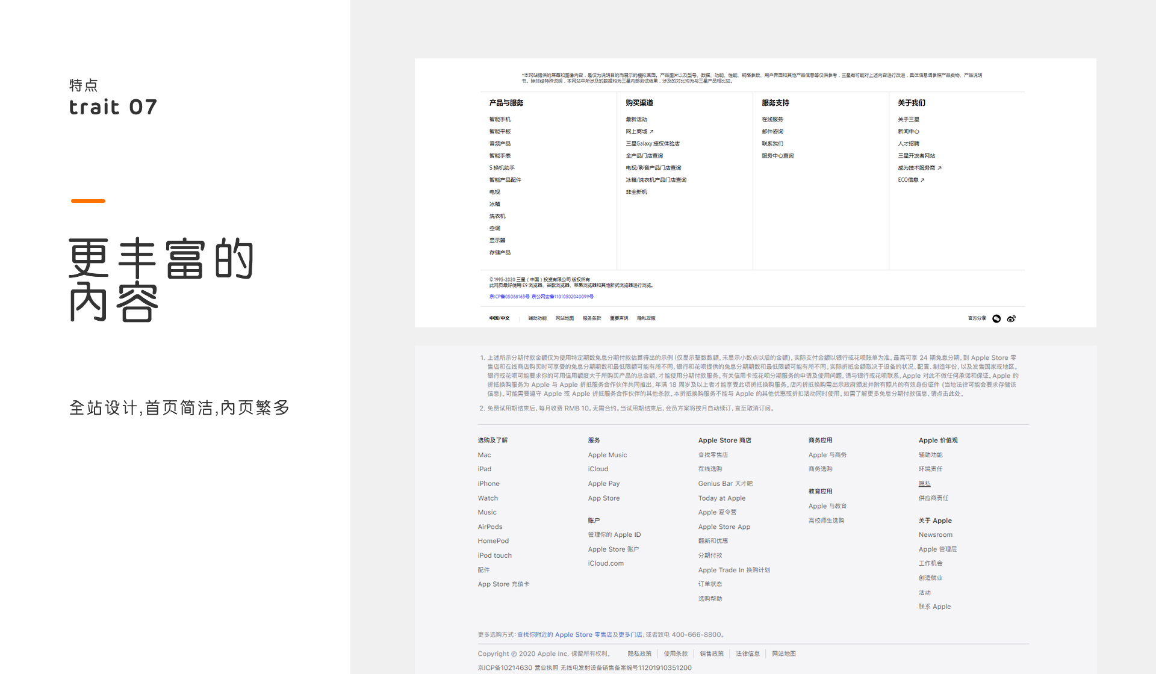Viewport: 1156px width, 674px height.
Task: Click the 邮件咨询 link
Action: 772,131
